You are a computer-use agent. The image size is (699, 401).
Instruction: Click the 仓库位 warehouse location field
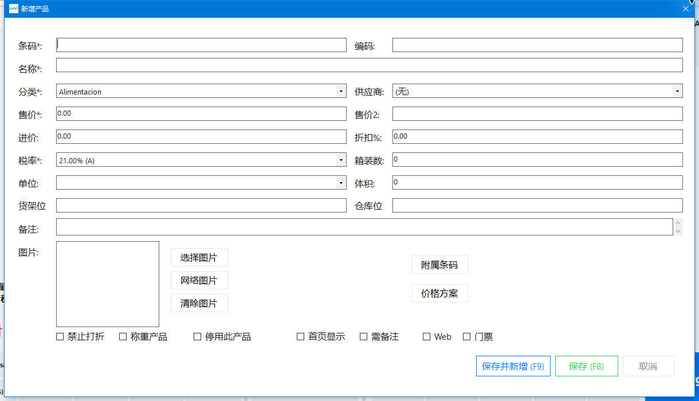[x=537, y=206]
